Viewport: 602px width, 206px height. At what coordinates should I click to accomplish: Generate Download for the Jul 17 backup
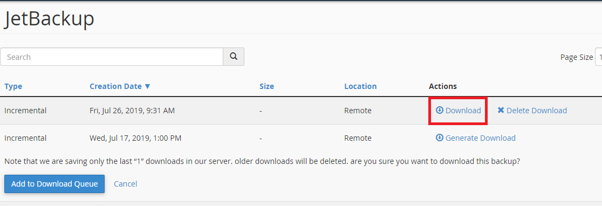point(476,138)
